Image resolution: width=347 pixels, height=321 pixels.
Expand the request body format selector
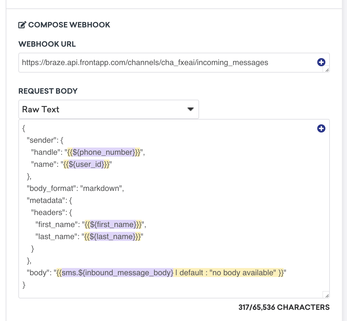click(x=108, y=109)
